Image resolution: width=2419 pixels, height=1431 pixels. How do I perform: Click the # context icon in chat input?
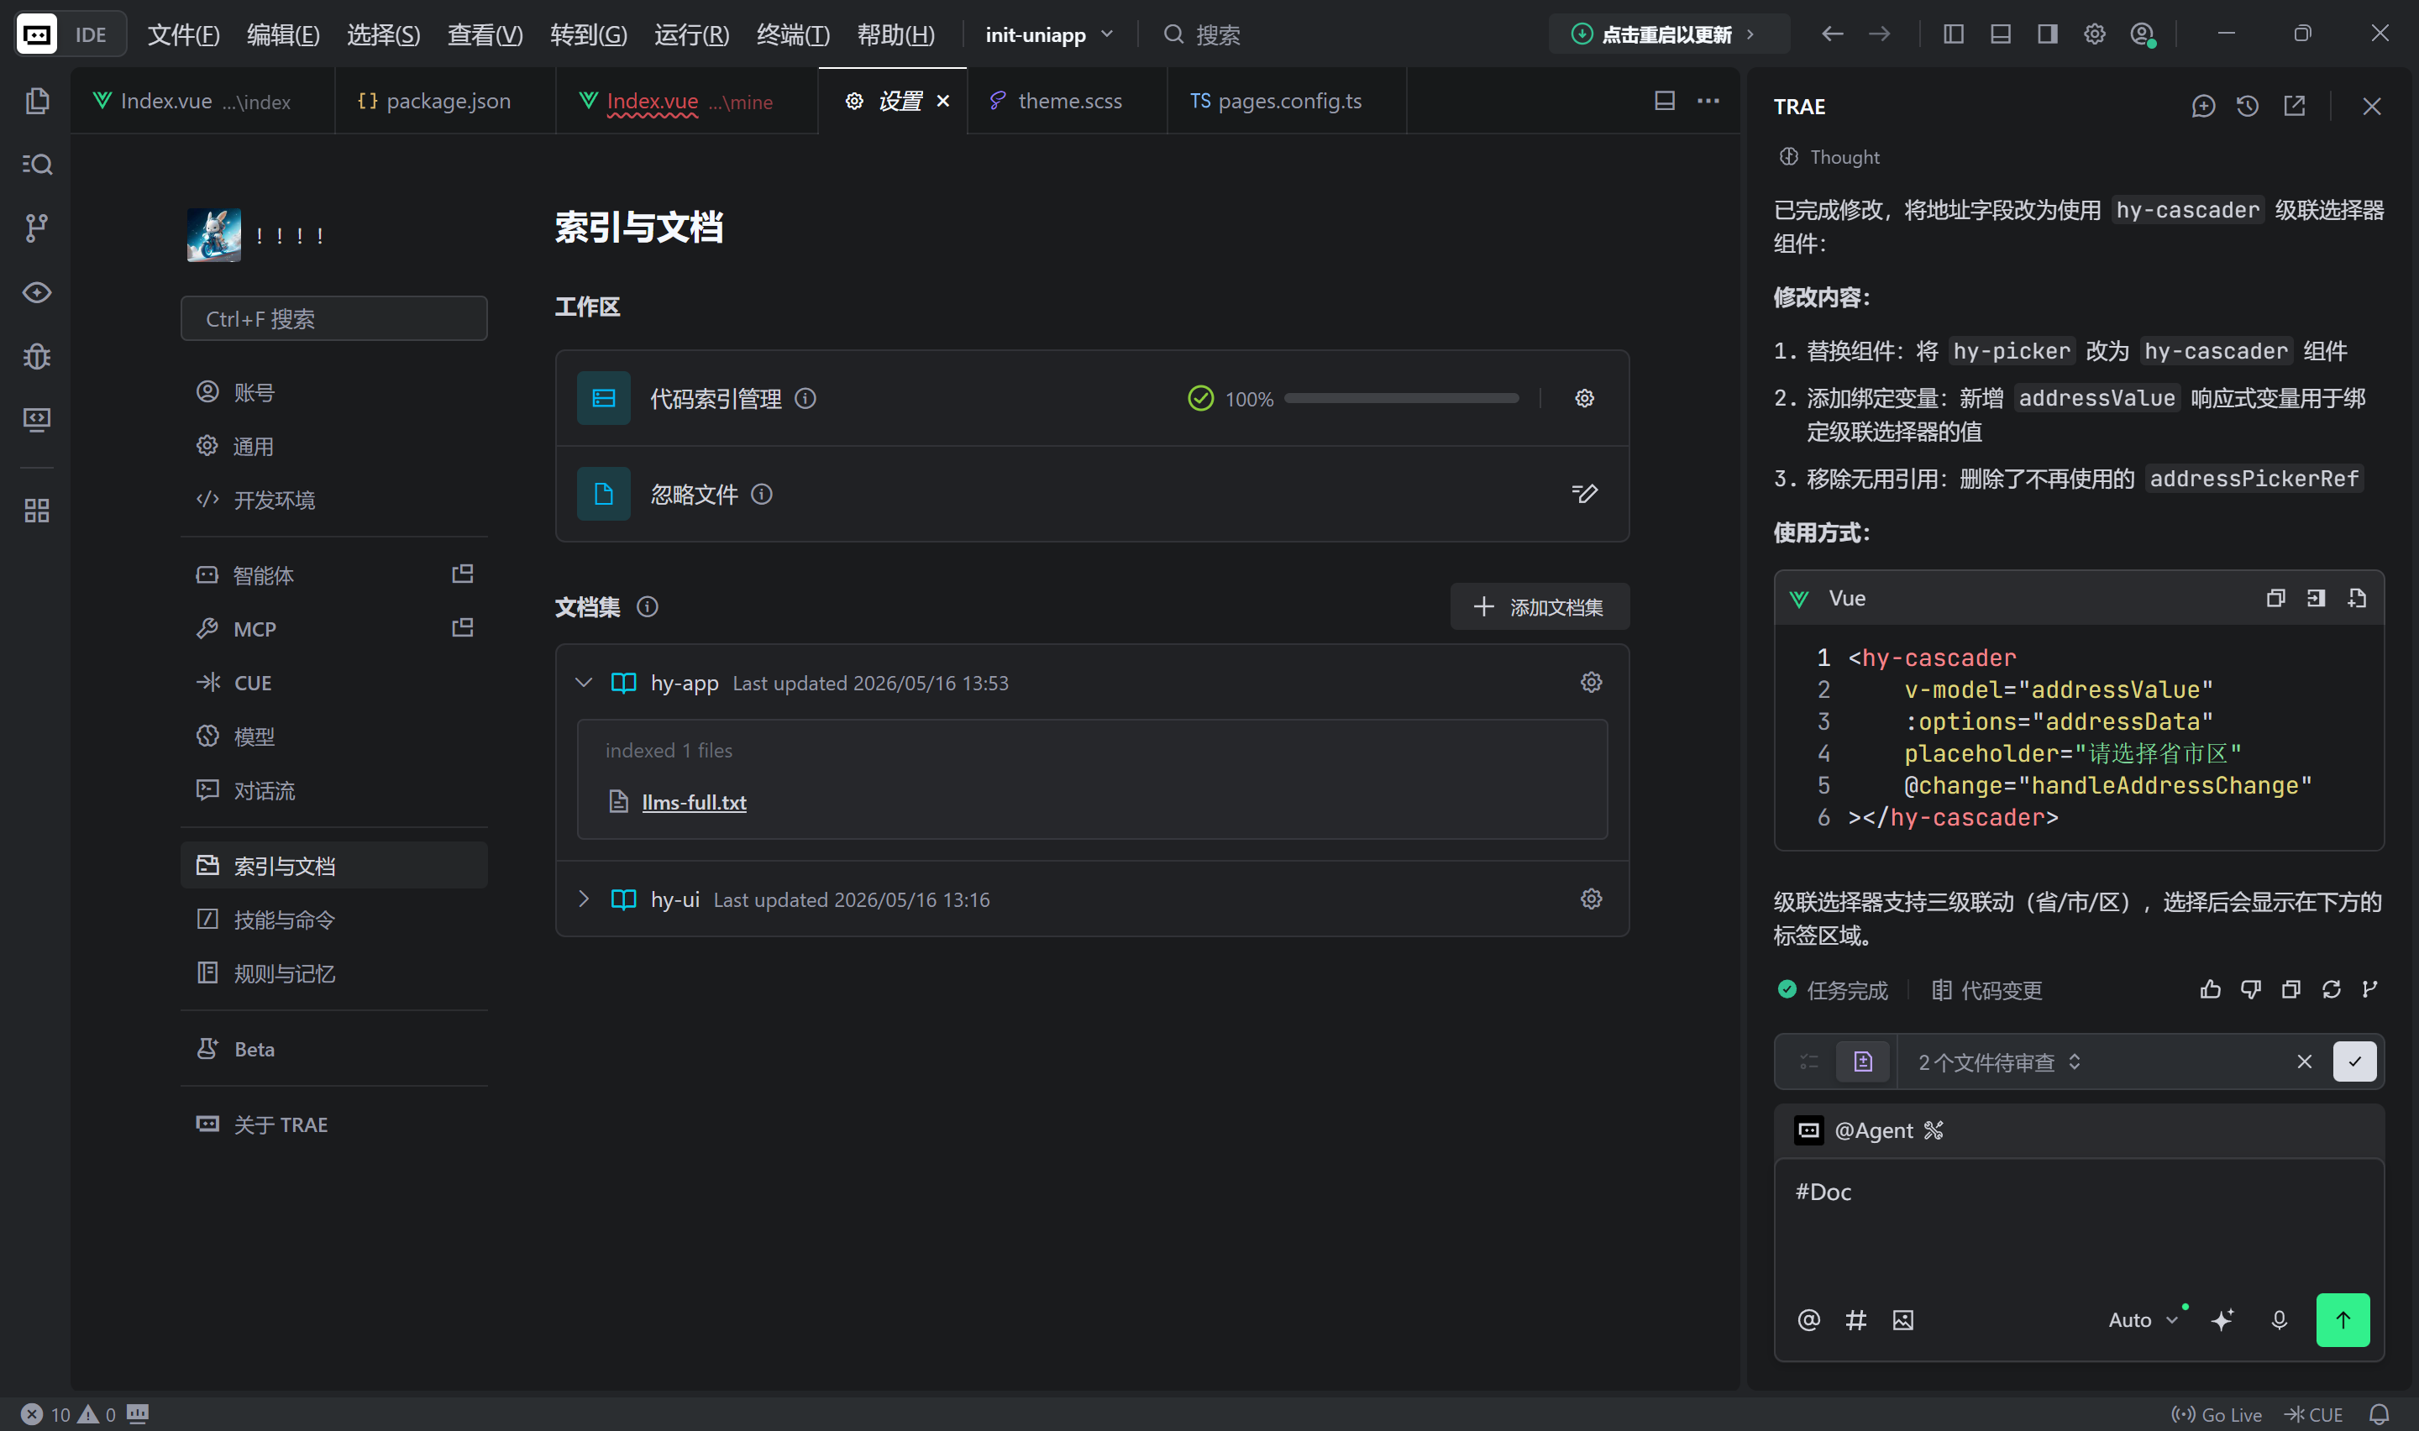[1856, 1319]
